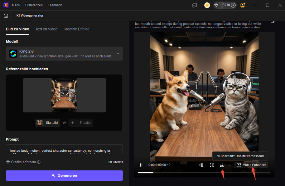Enter fullscreen video view
285x186 pixels.
(x=212, y=165)
